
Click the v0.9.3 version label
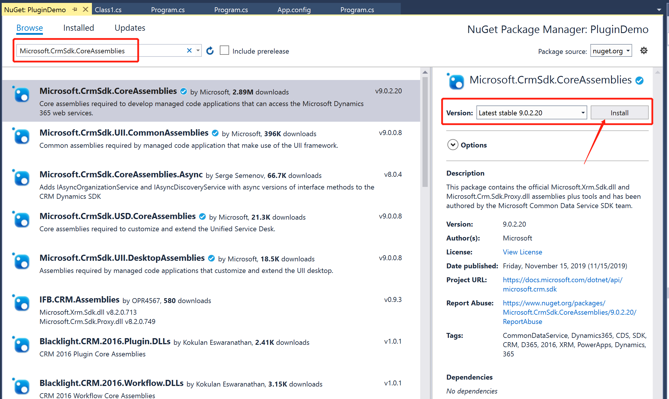393,300
